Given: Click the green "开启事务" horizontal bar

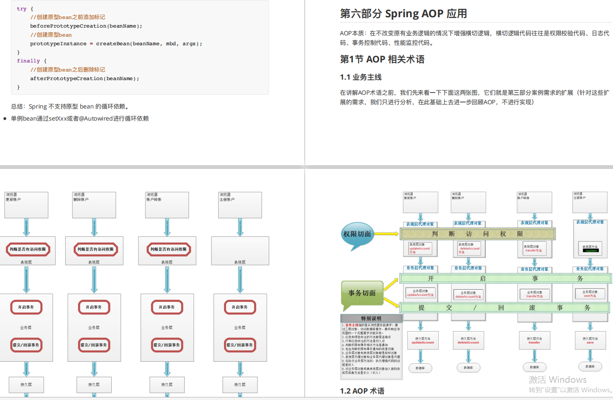Looking at the screenshot, I should (x=506, y=279).
